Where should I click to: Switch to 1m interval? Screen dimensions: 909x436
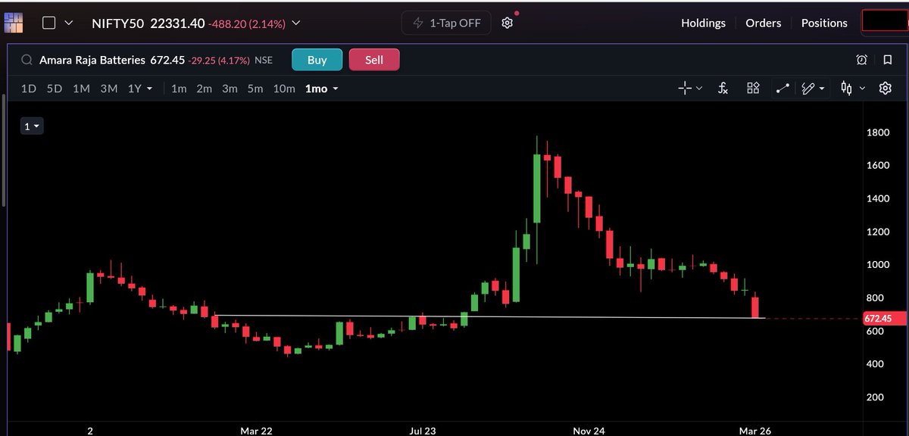click(x=179, y=89)
